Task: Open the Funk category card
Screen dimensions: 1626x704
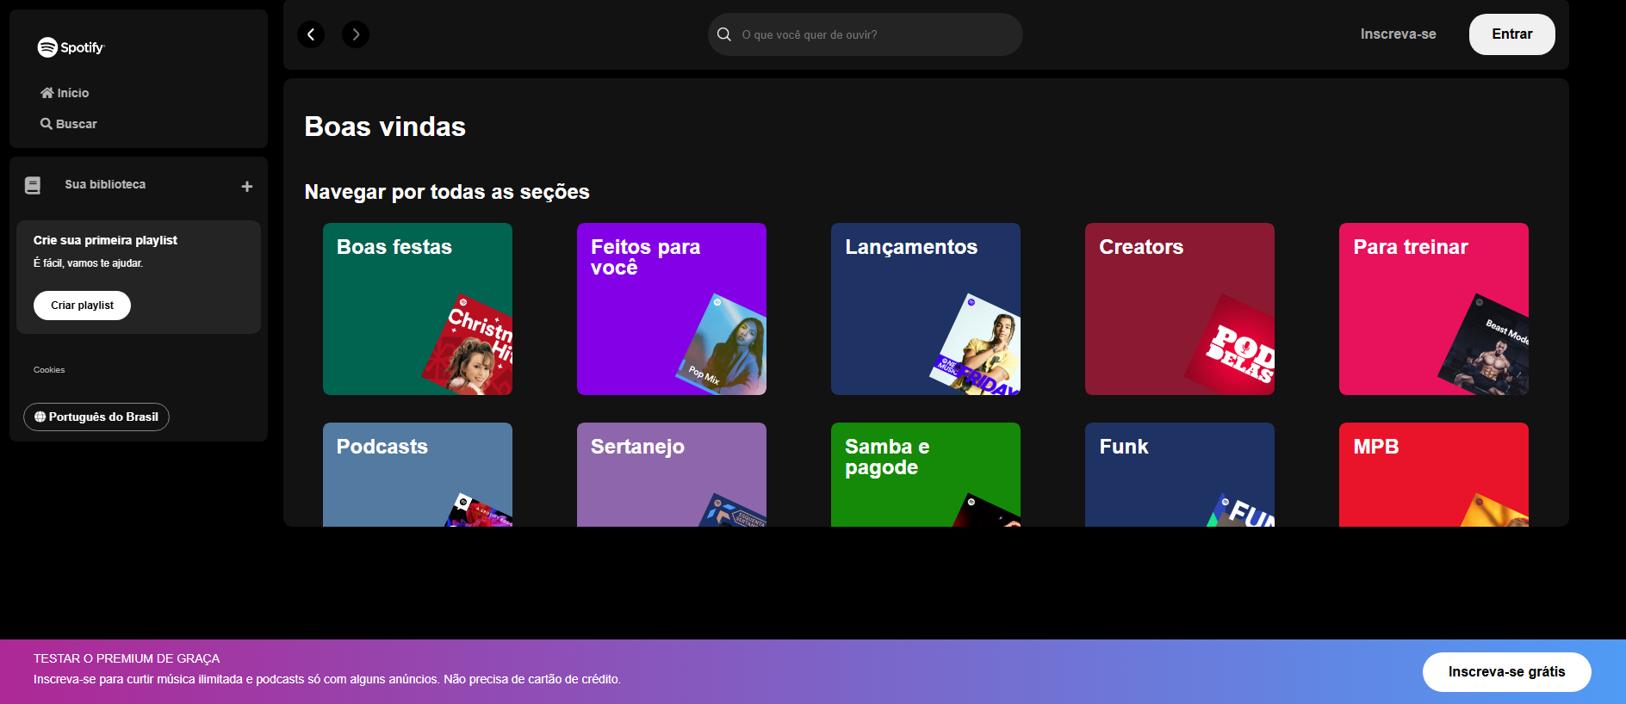Action: [1180, 474]
